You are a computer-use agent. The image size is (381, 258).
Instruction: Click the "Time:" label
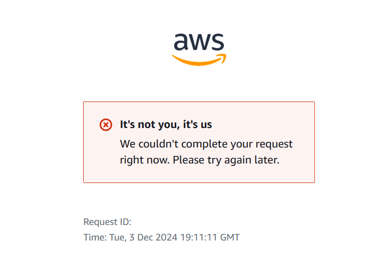coord(95,237)
